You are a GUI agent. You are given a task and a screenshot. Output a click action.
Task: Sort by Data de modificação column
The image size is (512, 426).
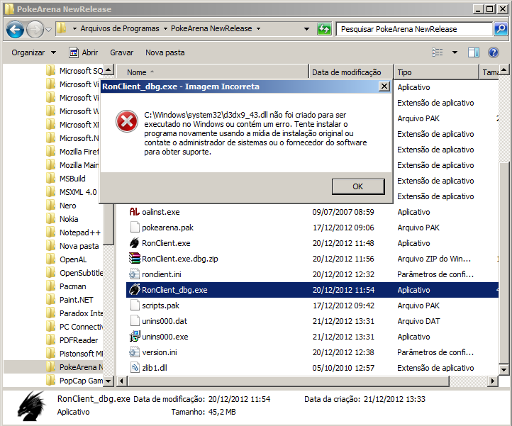point(351,72)
